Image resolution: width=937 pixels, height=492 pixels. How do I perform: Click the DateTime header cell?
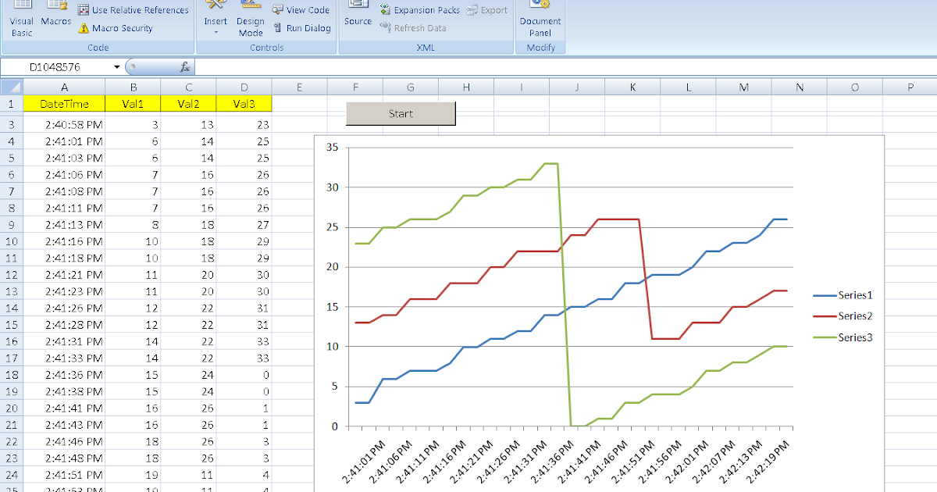coord(64,102)
